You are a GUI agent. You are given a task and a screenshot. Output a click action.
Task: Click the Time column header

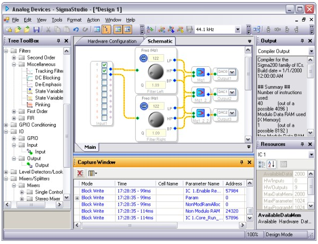click(x=135, y=184)
